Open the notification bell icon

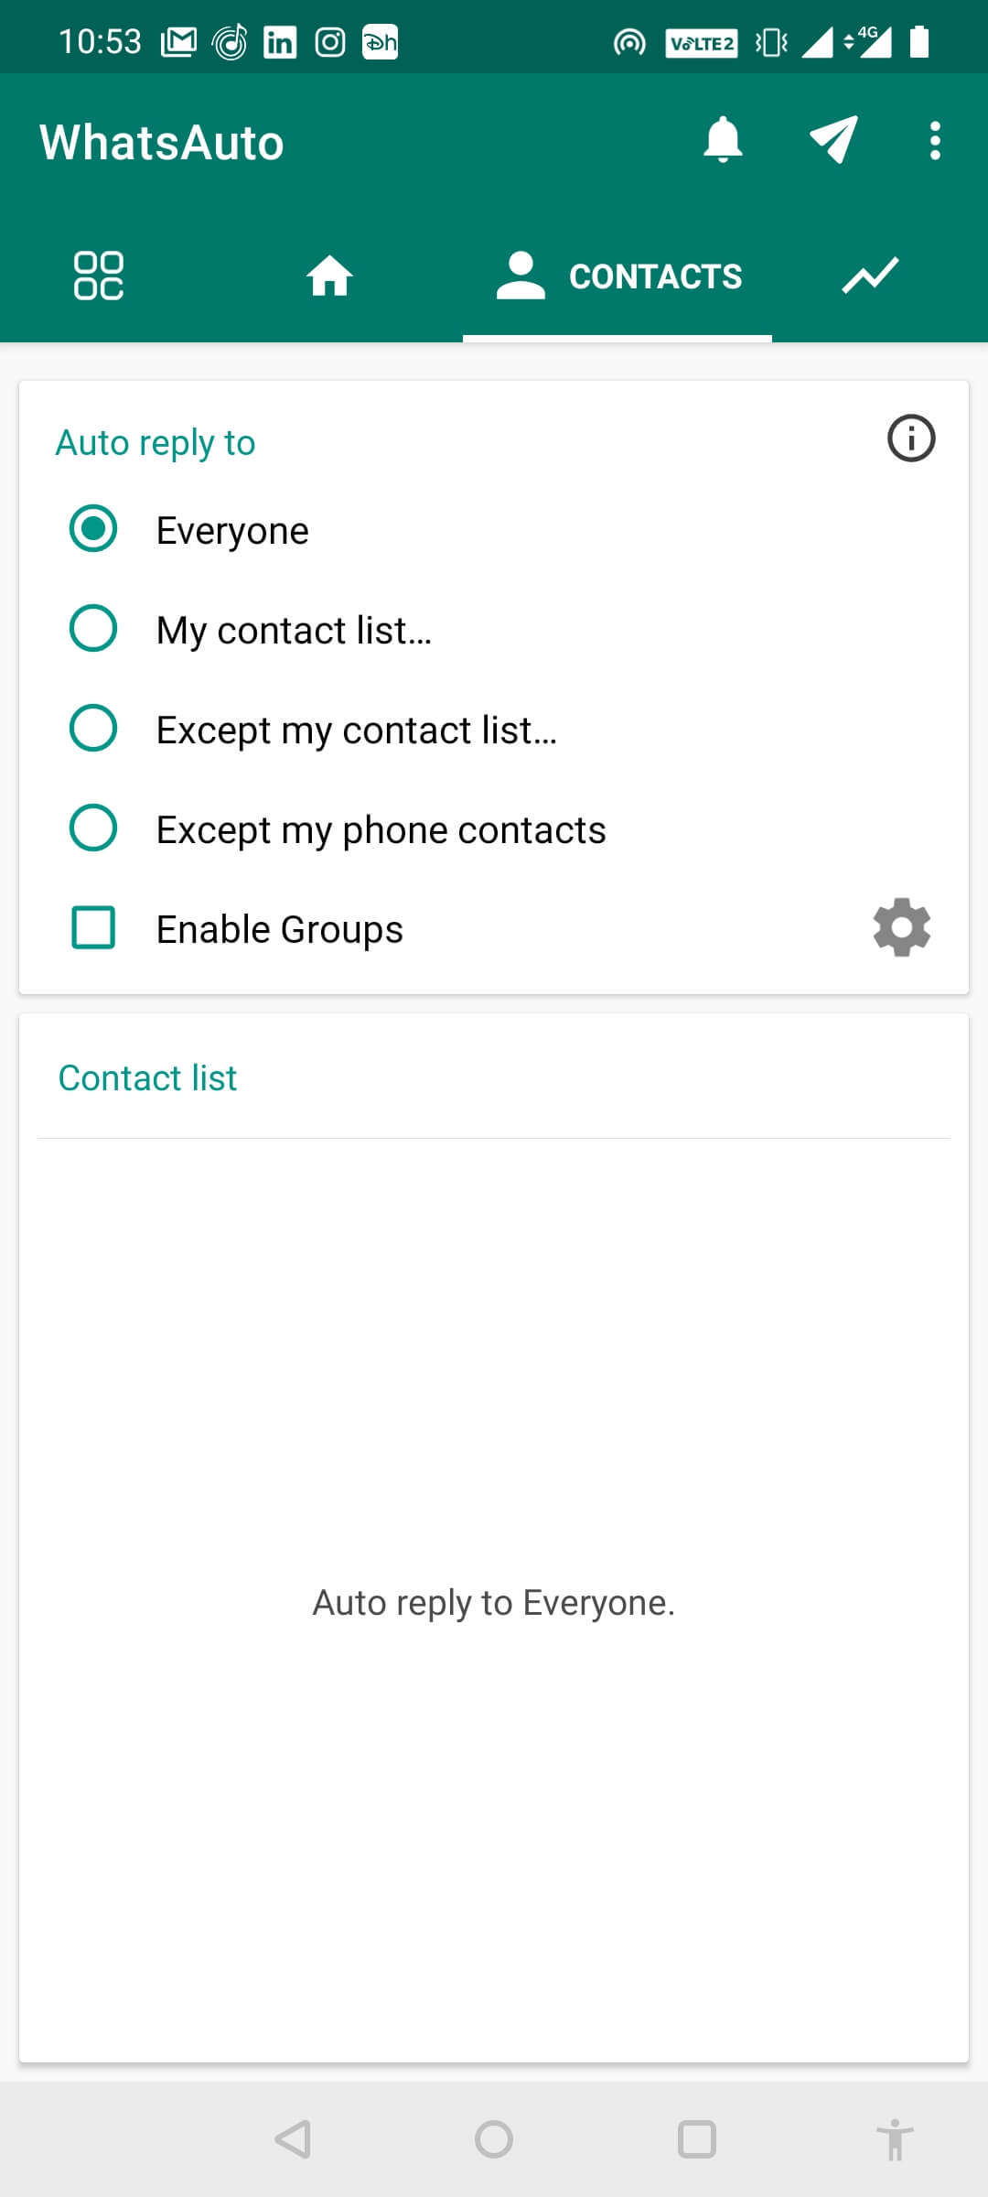[x=723, y=140]
